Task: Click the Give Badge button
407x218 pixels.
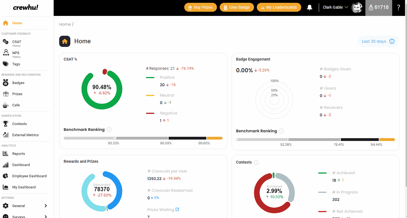Action: [237, 8]
